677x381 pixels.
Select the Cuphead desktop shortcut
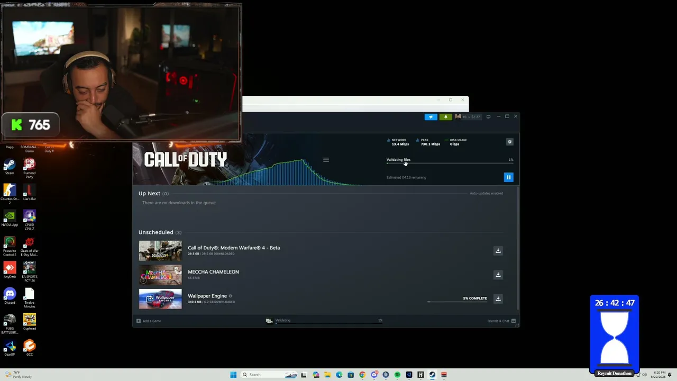click(x=29, y=322)
